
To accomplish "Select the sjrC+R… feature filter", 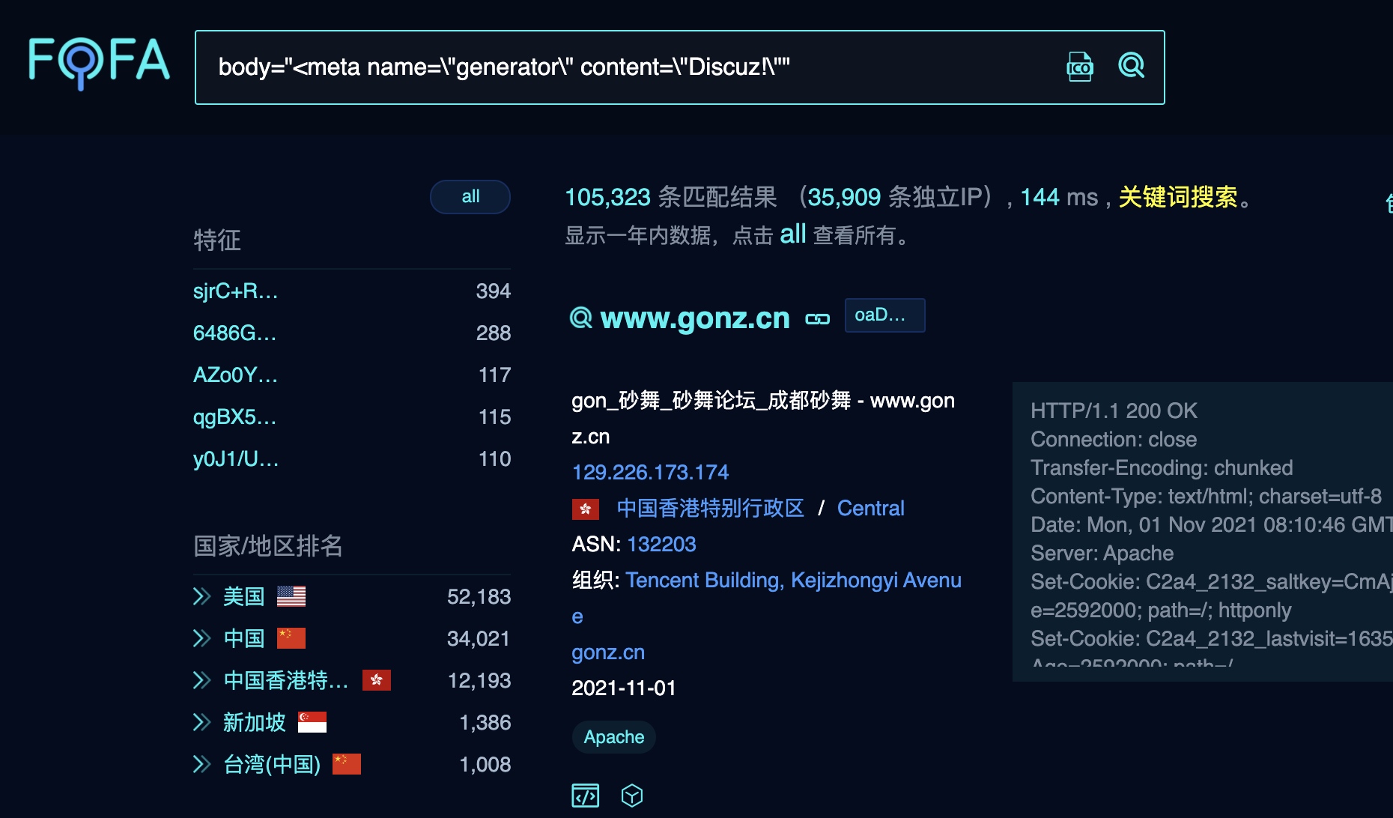I will (235, 291).
